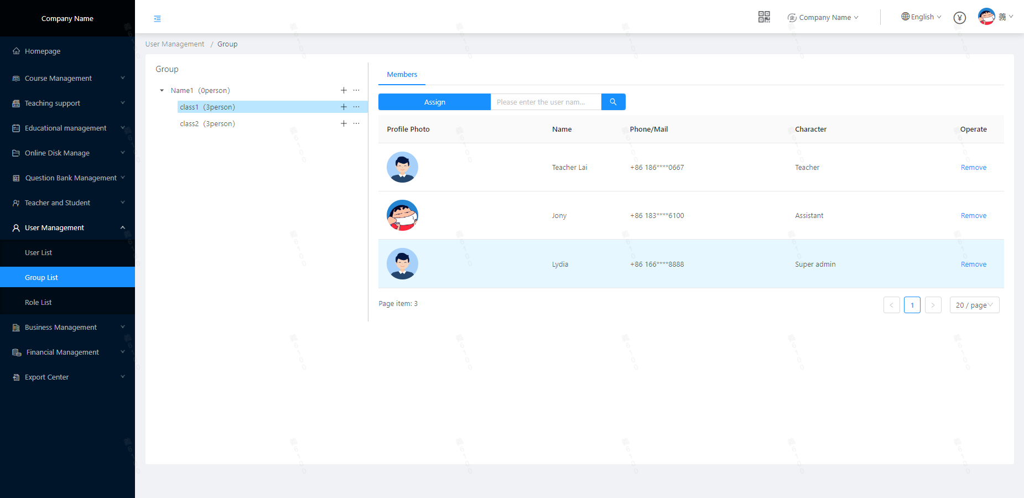Click plus icon next to Name1 group
Viewport: 1024px width, 498px height.
pos(344,90)
